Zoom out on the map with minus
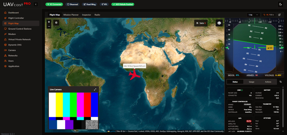This screenshot has width=287, height=135. point(49,26)
